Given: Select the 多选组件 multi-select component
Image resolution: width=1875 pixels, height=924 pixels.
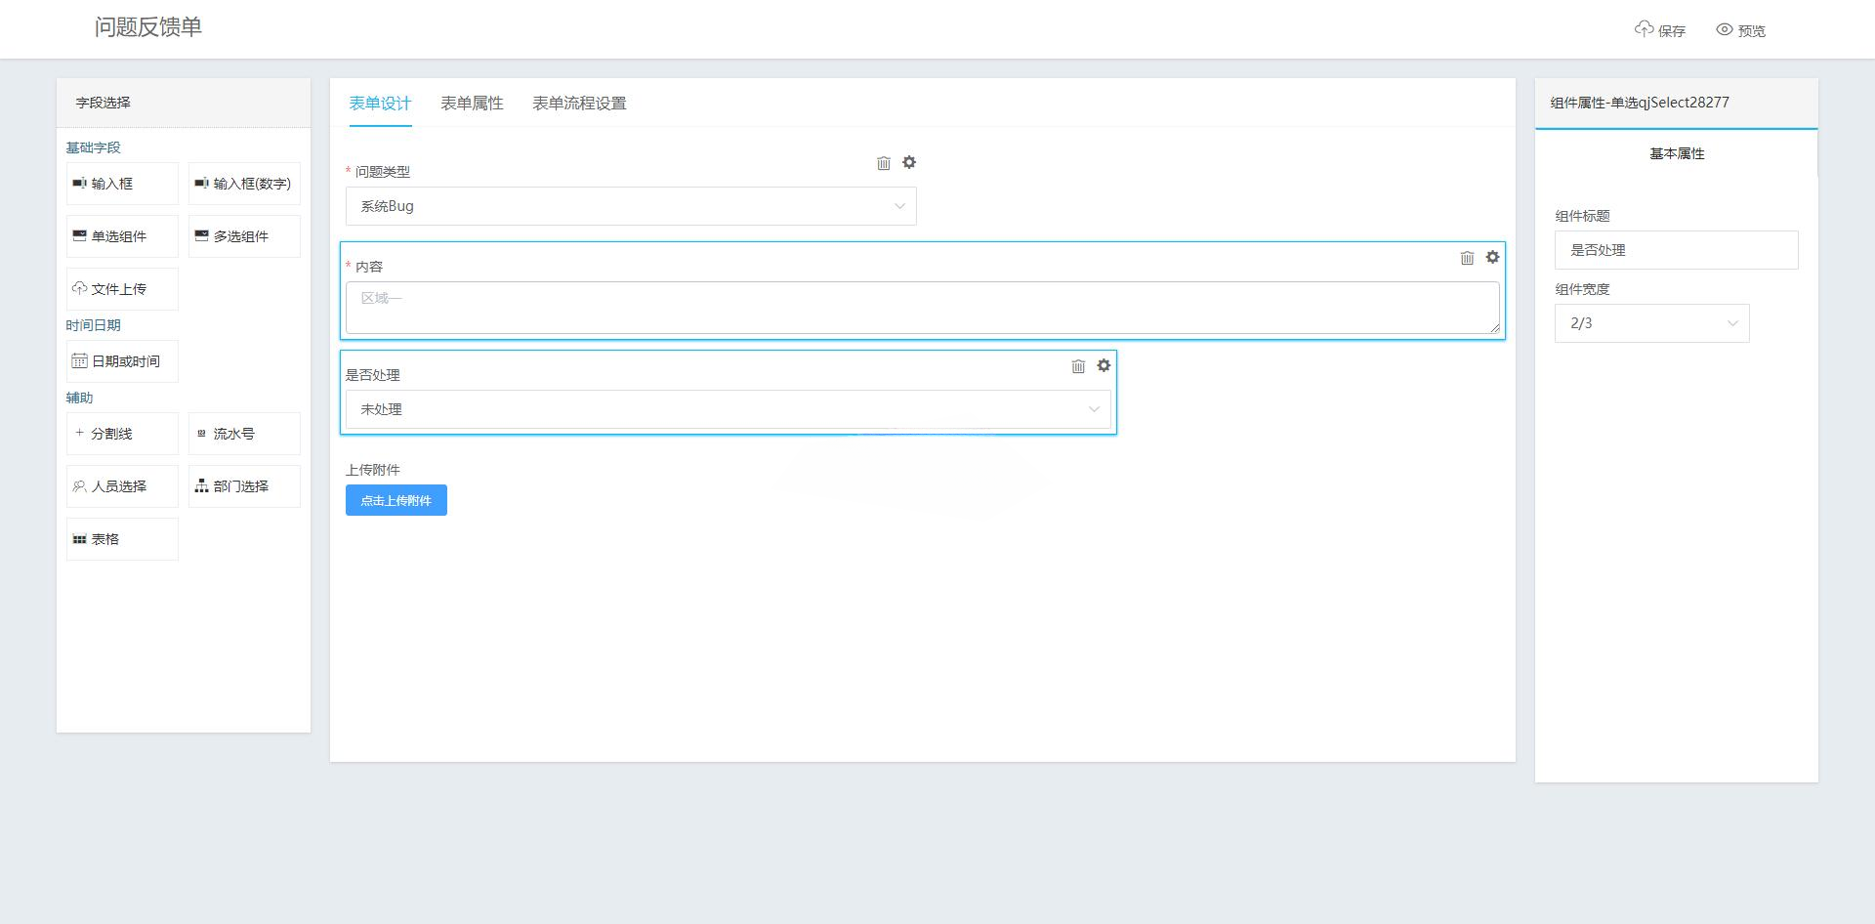Looking at the screenshot, I should point(243,235).
